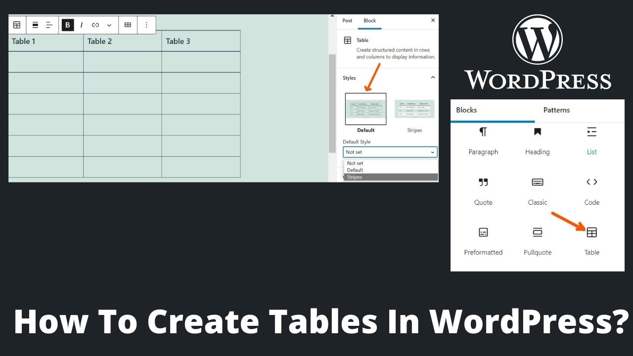Click the block alignment icon
Viewport: 633px width, 356px height.
pos(35,25)
